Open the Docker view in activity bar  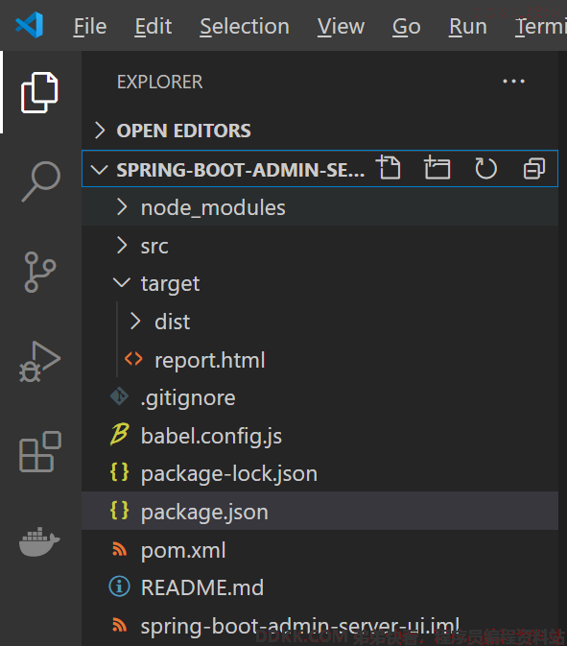39,541
